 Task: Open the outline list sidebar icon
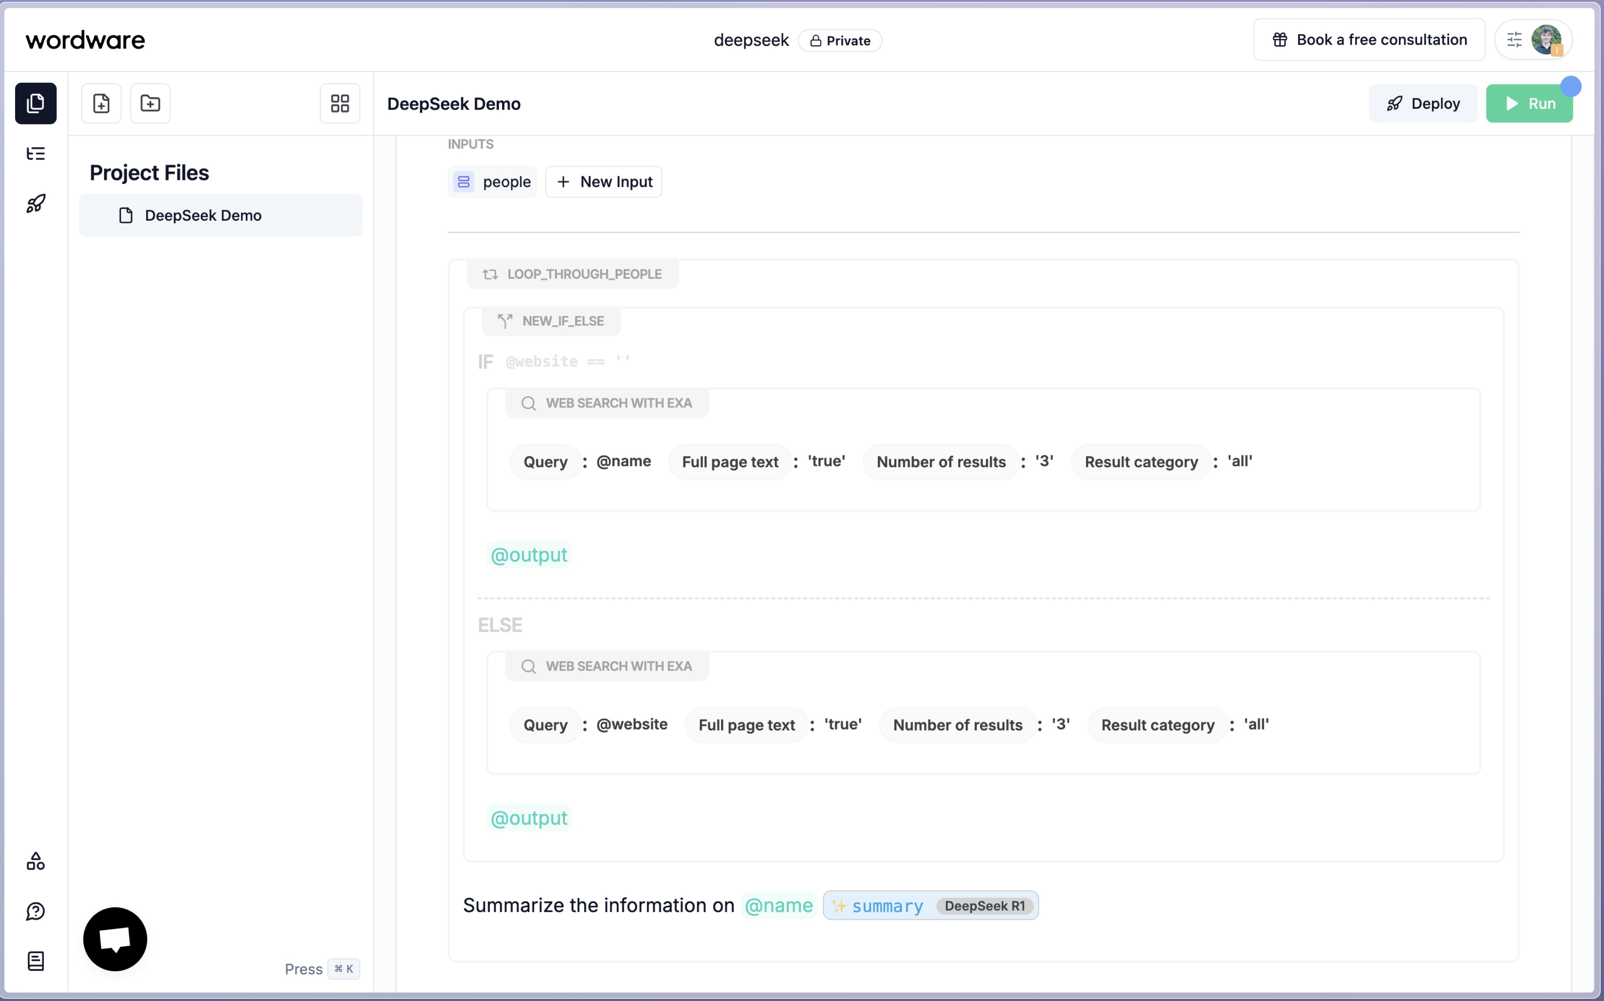click(x=36, y=154)
